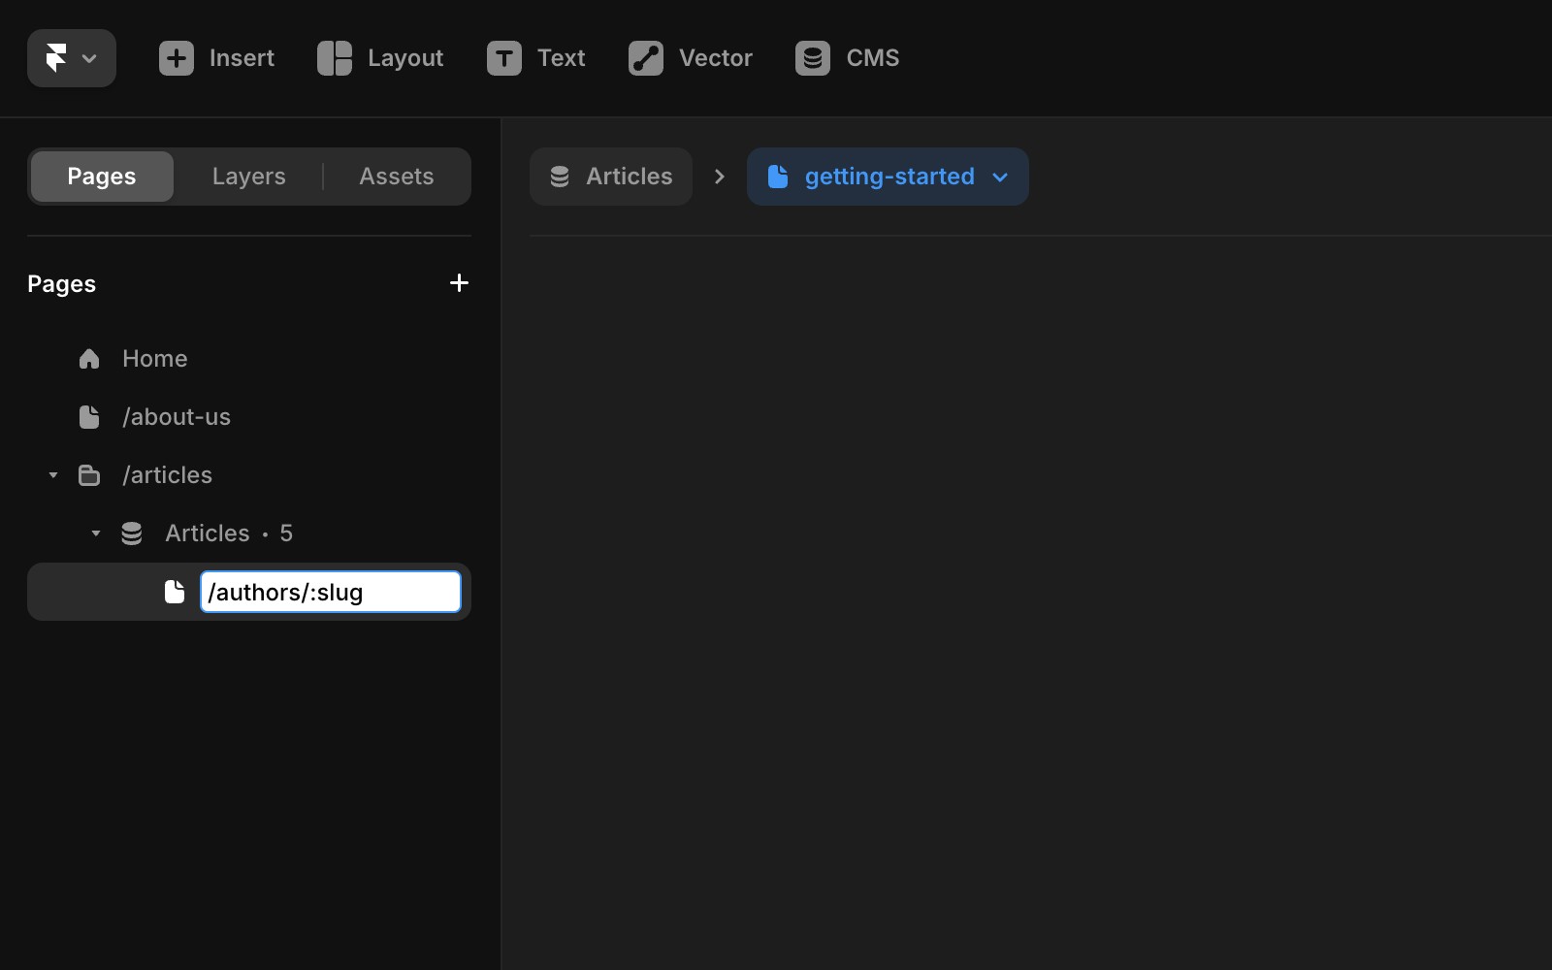The image size is (1552, 970).
Task: Select the Text tool icon
Action: coord(502,58)
